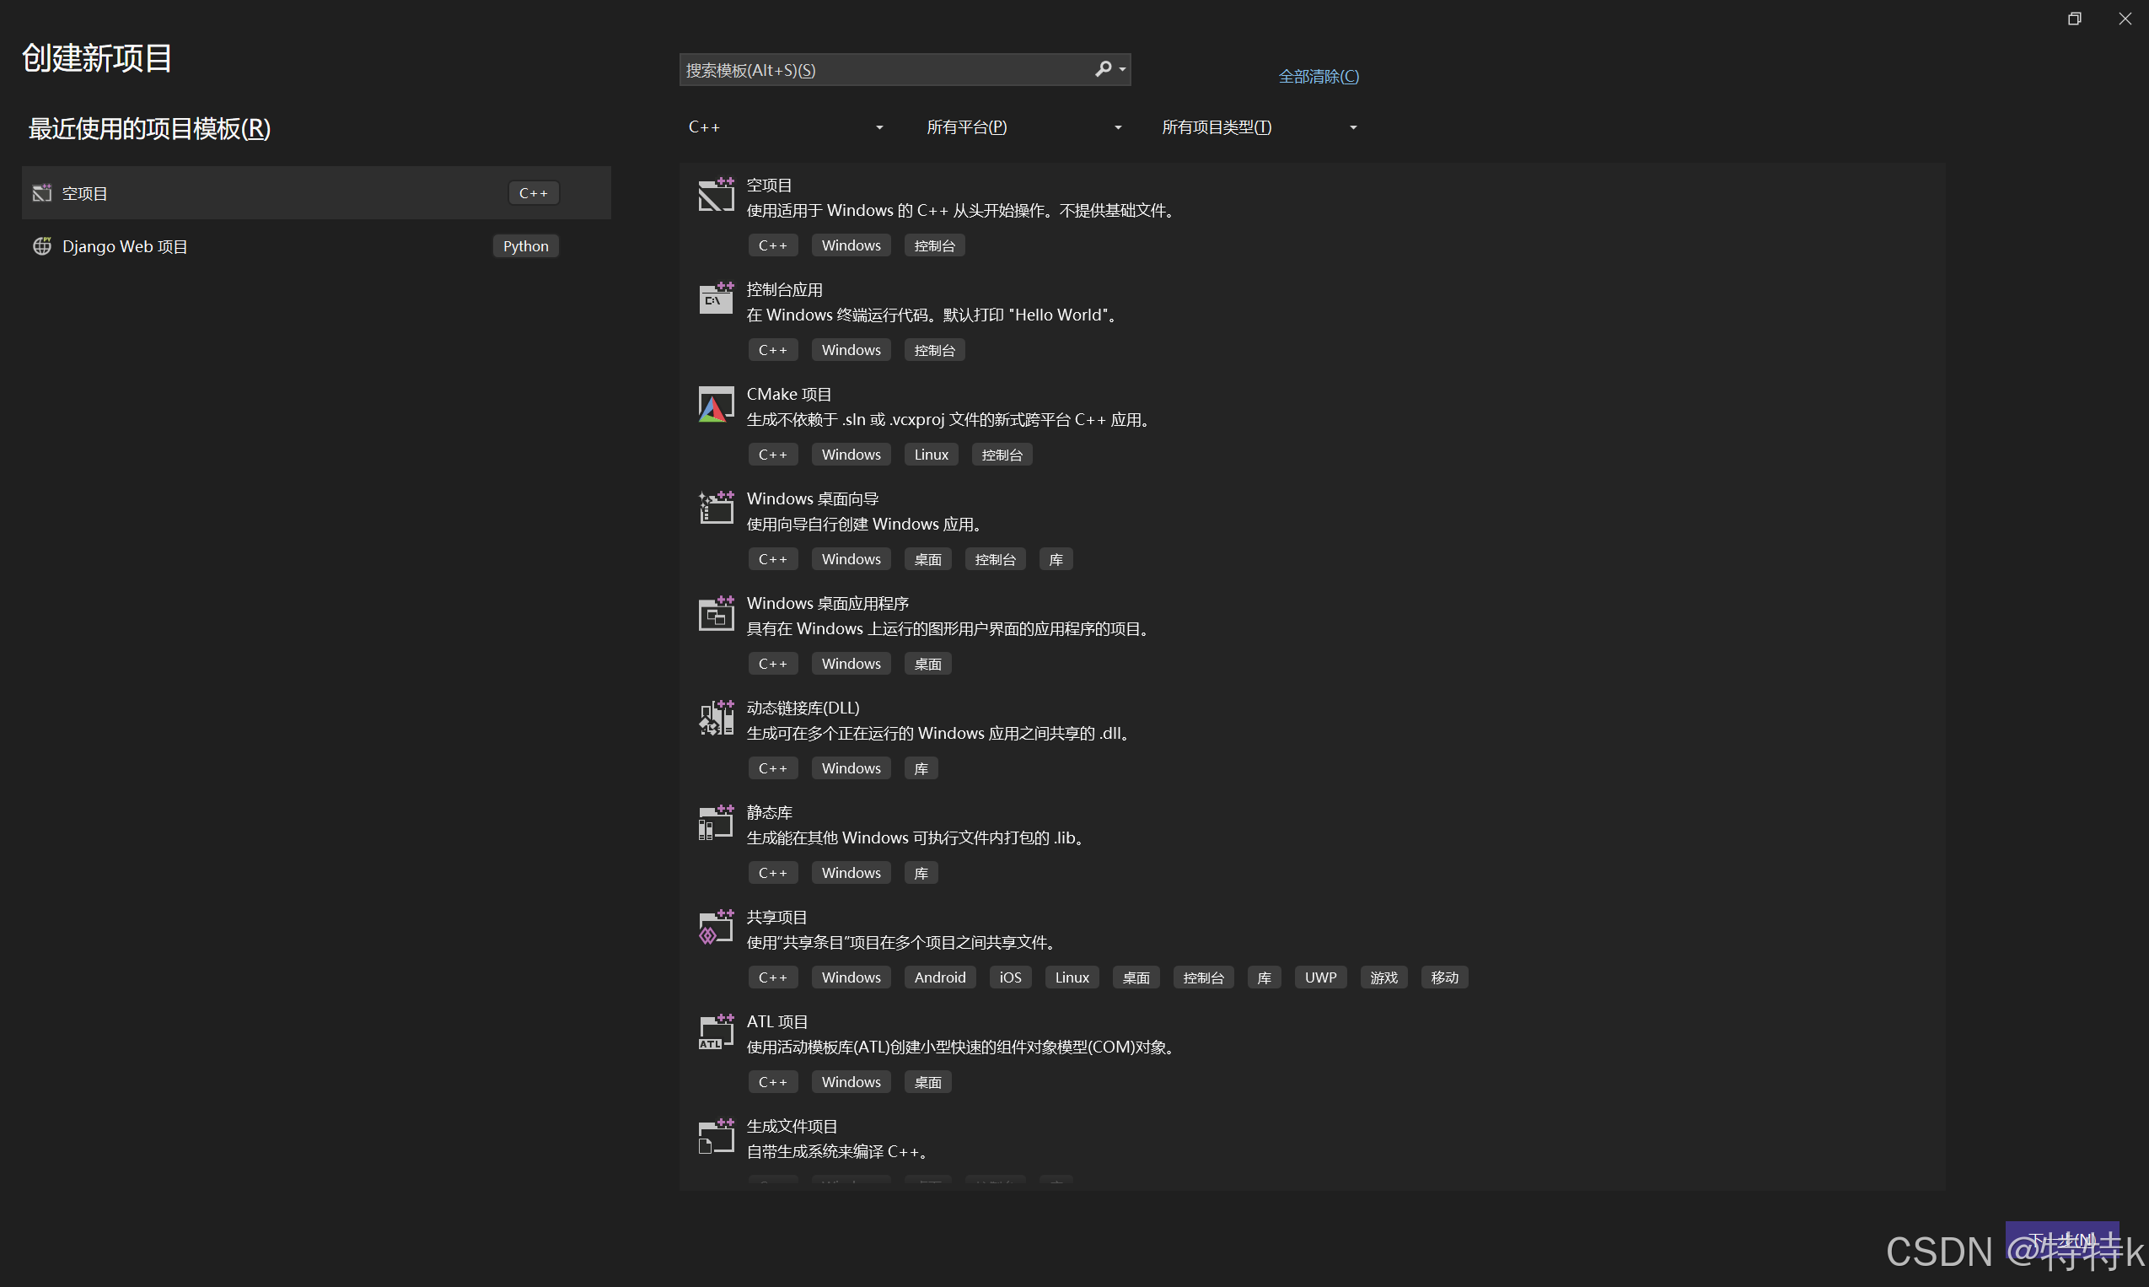This screenshot has width=2149, height=1287.
Task: Click the ATL project template icon
Action: (715, 1032)
